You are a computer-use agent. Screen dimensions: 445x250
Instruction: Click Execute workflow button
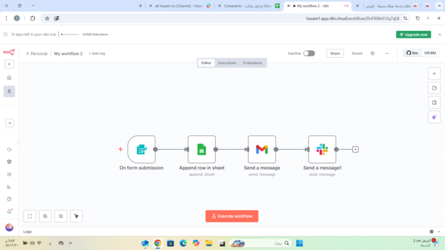pos(232,216)
